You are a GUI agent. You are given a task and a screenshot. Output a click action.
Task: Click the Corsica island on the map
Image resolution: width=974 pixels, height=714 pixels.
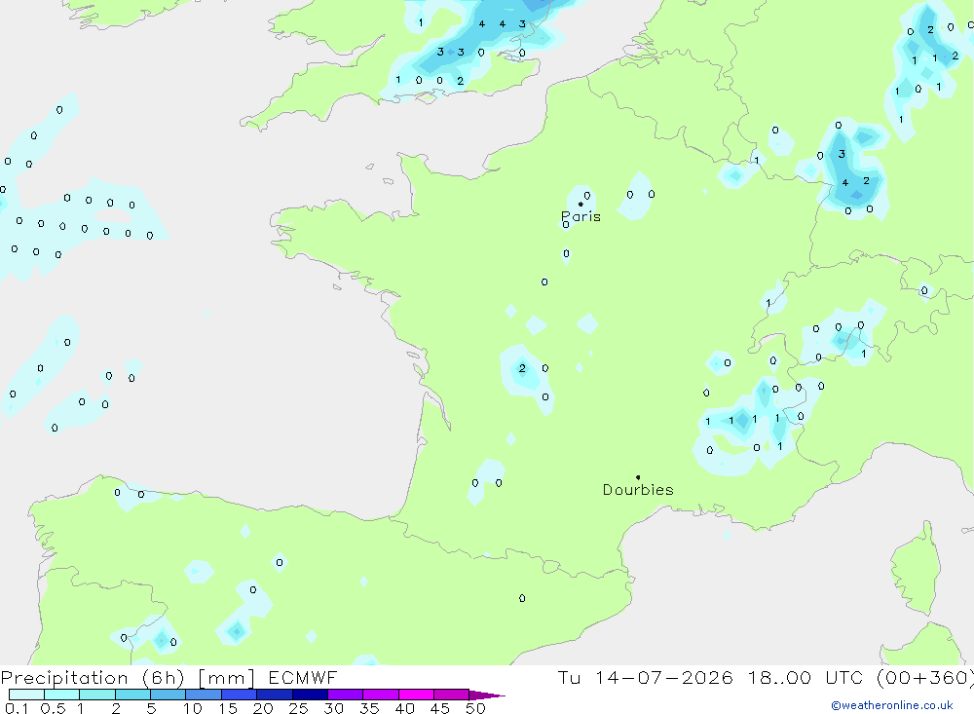point(915,569)
